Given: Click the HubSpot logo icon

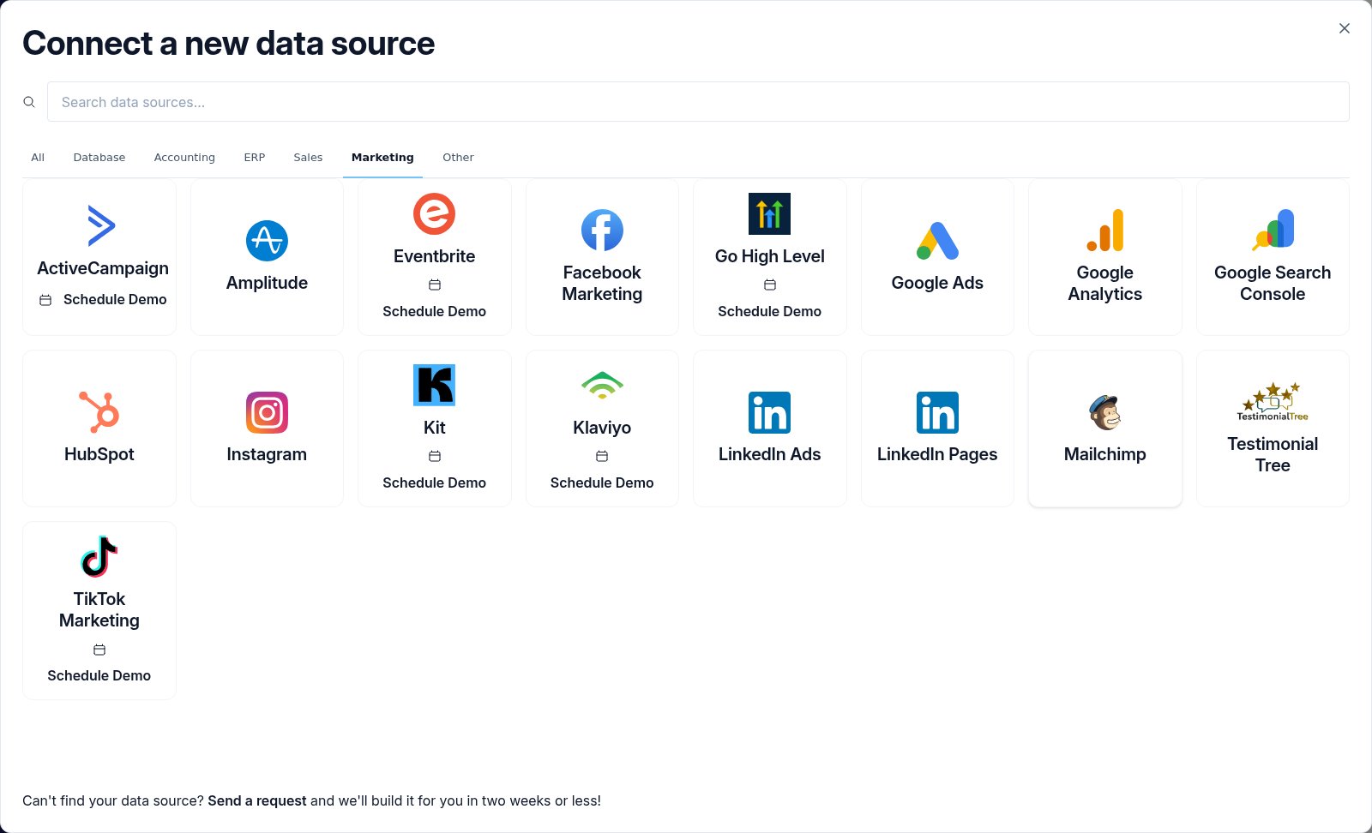Looking at the screenshot, I should pyautogui.click(x=99, y=412).
